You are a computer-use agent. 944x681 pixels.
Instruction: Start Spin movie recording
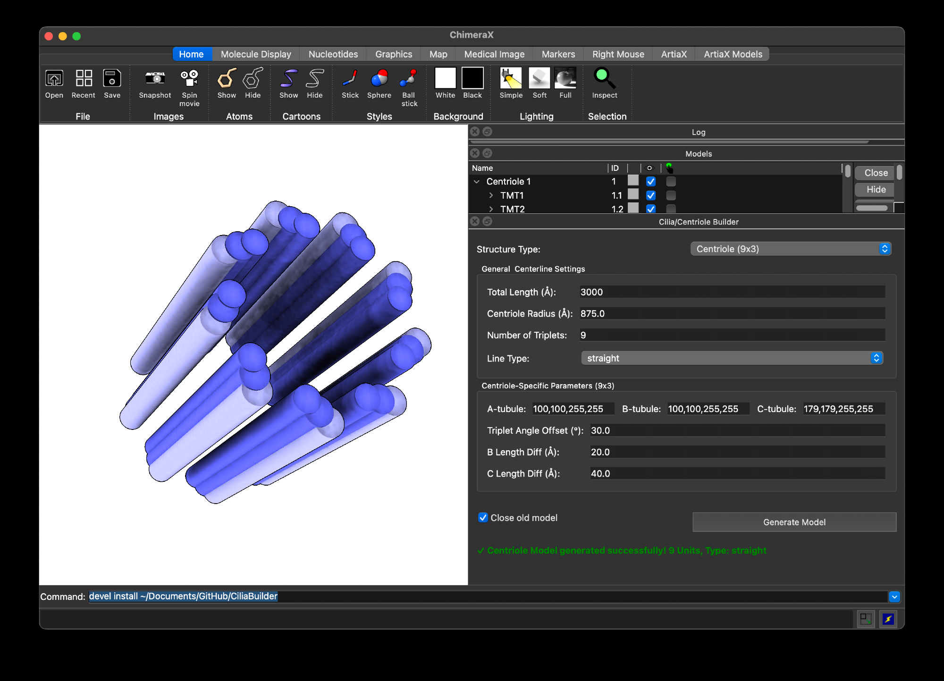(189, 79)
